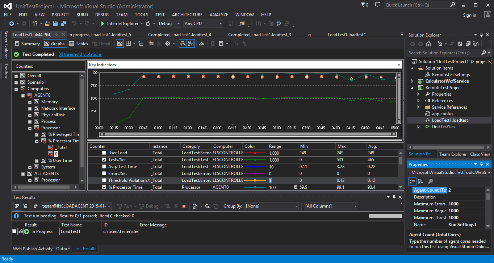Viewport: 494px width, 263px height.
Task: Uncheck the % Processor Time checkbox
Action: pos(104,187)
